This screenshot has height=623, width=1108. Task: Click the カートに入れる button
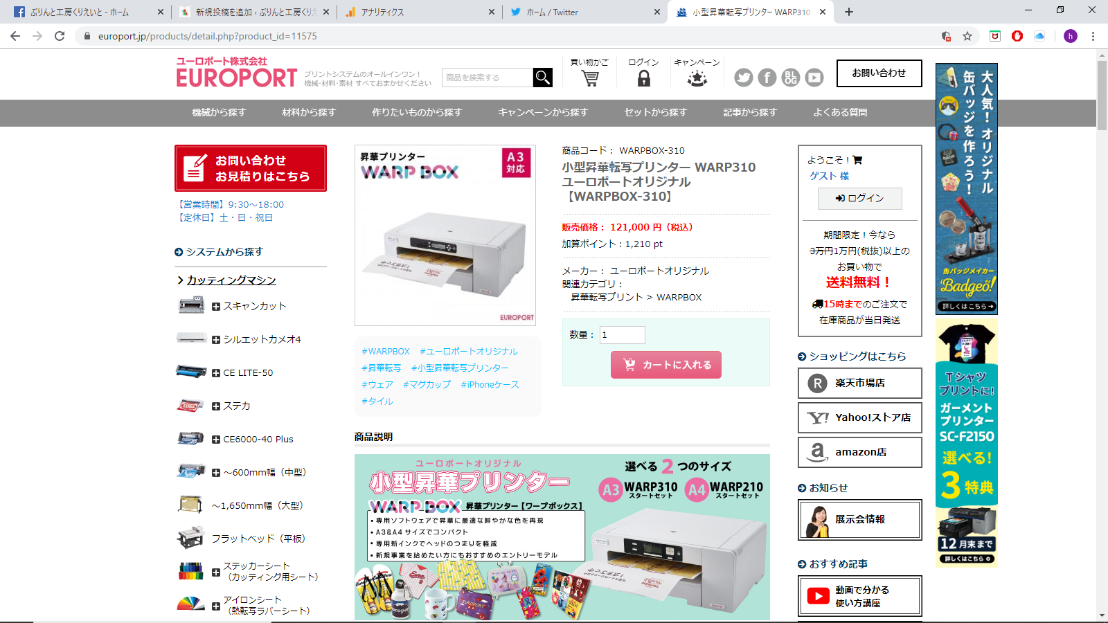(666, 365)
